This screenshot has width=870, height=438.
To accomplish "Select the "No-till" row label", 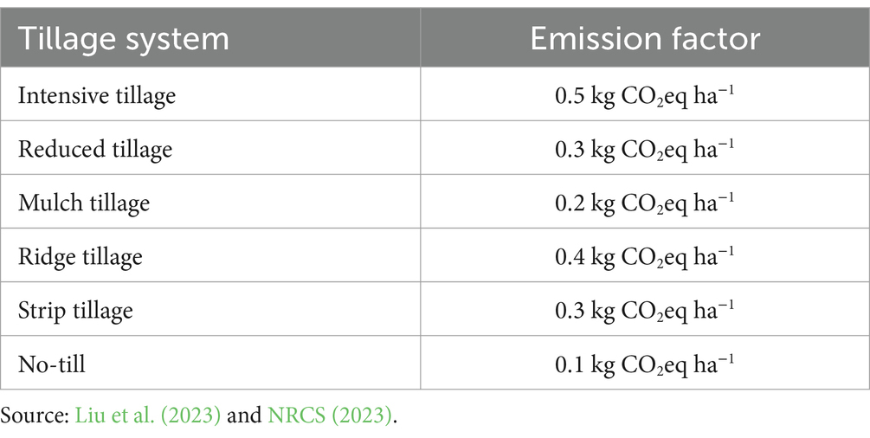I will tap(52, 364).
